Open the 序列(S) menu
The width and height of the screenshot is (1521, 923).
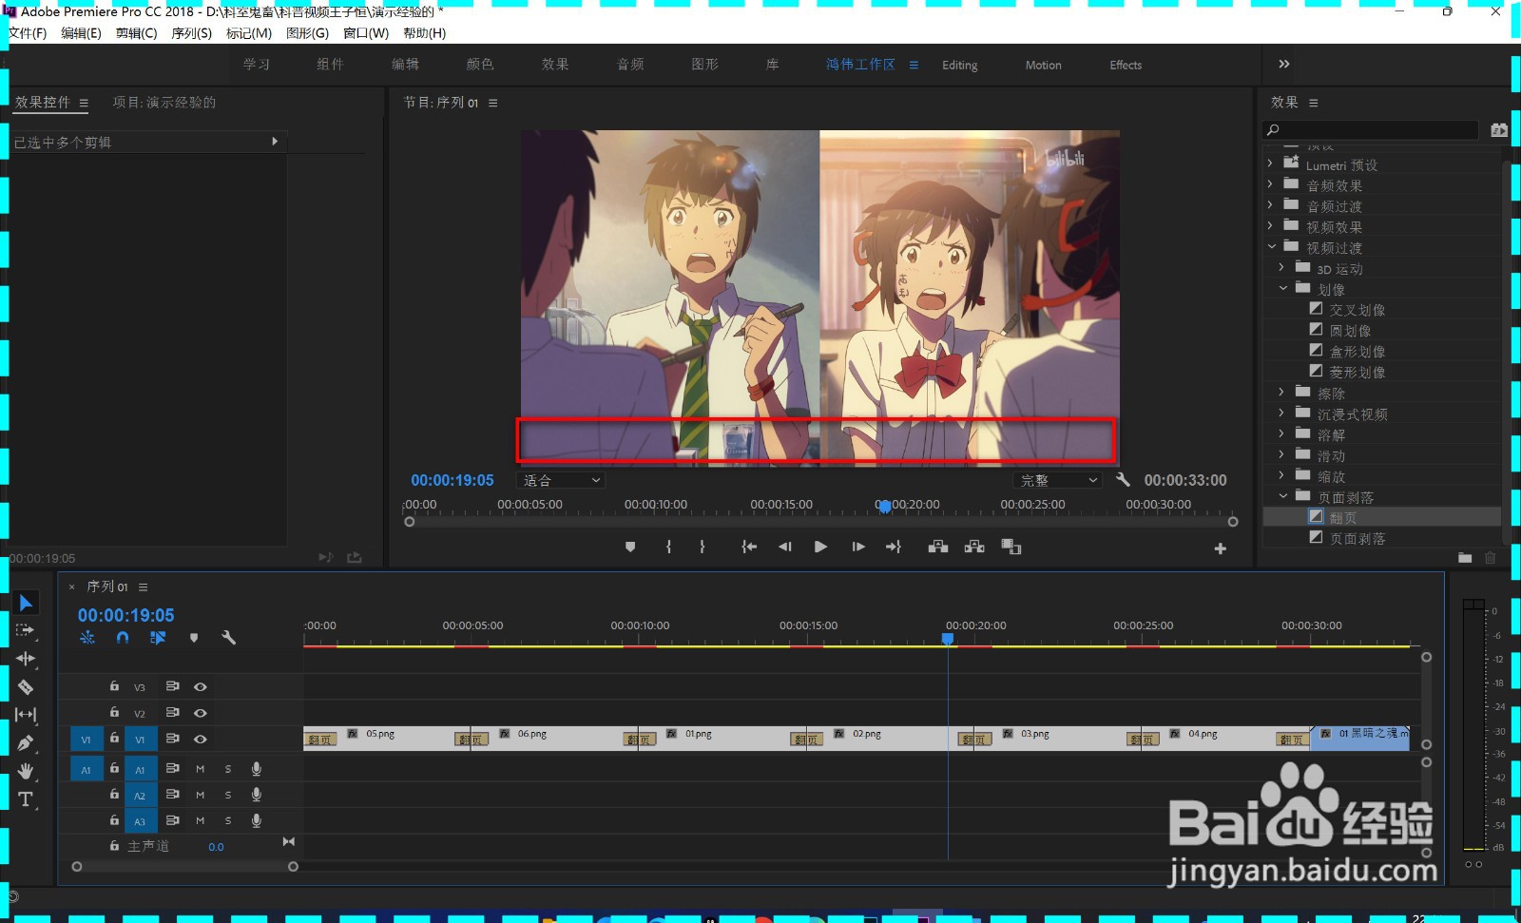[x=192, y=33]
